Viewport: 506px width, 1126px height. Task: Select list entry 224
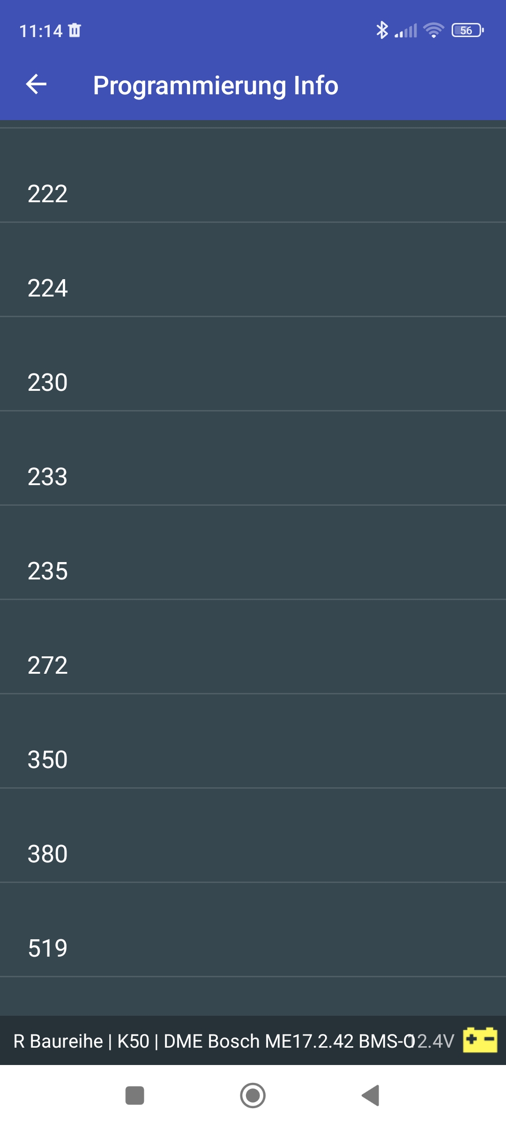coord(48,288)
